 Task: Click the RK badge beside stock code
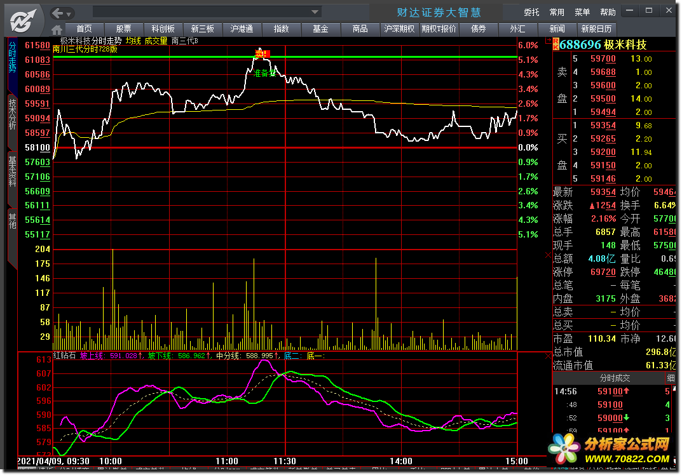coord(556,44)
